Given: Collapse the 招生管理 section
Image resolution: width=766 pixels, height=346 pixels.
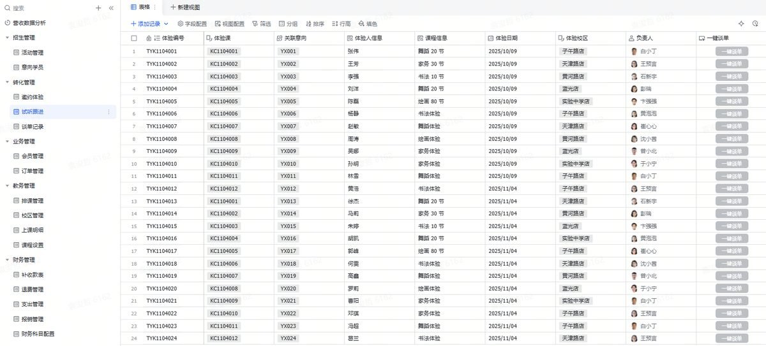Looking at the screenshot, I should pyautogui.click(x=7, y=38).
